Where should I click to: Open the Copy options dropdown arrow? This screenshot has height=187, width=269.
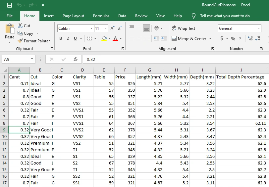[37, 33]
